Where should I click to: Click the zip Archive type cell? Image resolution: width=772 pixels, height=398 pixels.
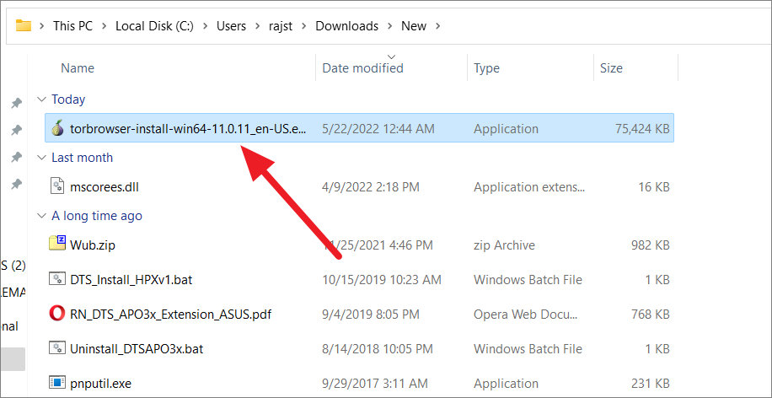[504, 245]
